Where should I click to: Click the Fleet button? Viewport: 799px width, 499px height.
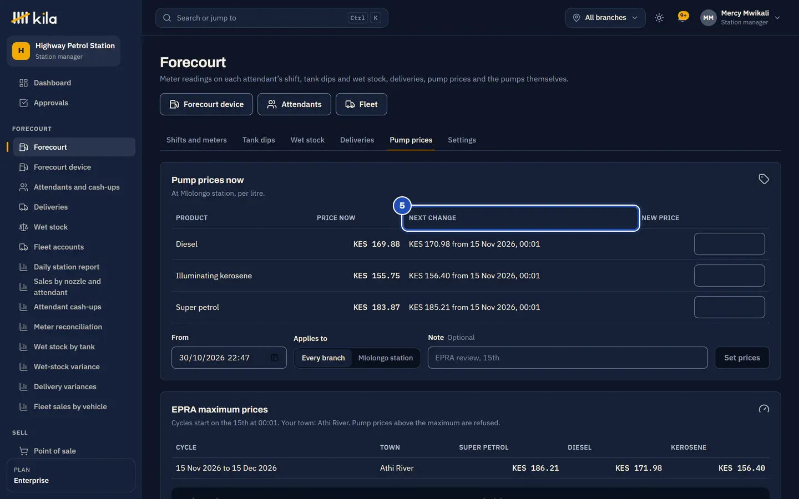tap(361, 104)
